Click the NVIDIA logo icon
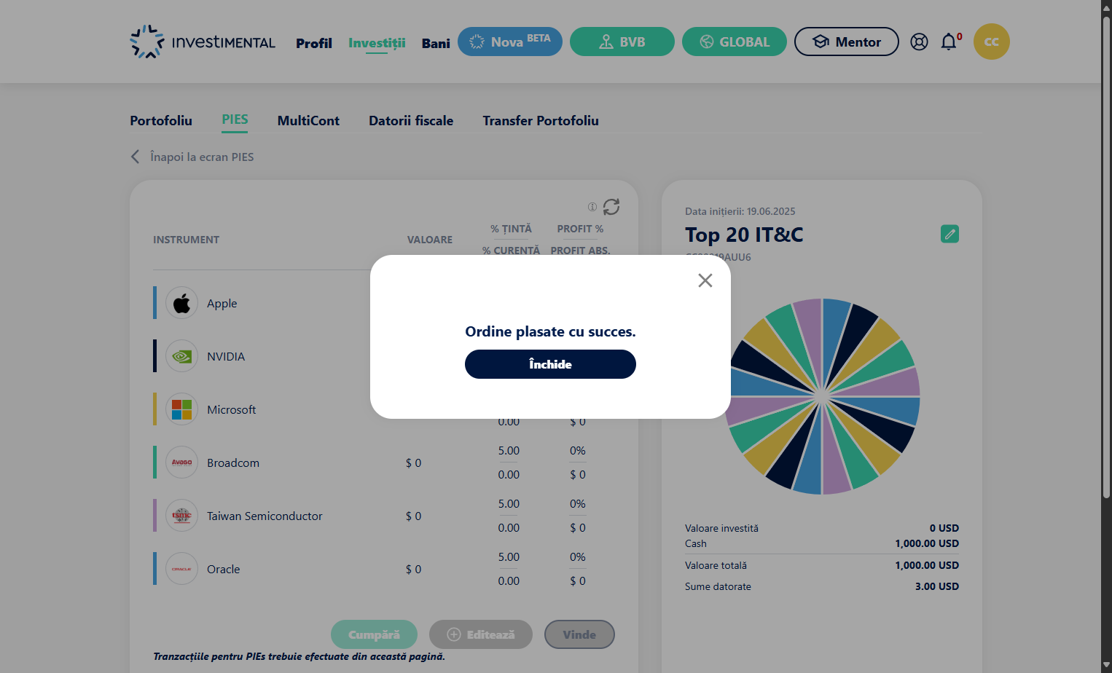The height and width of the screenshot is (673, 1112). click(x=181, y=356)
